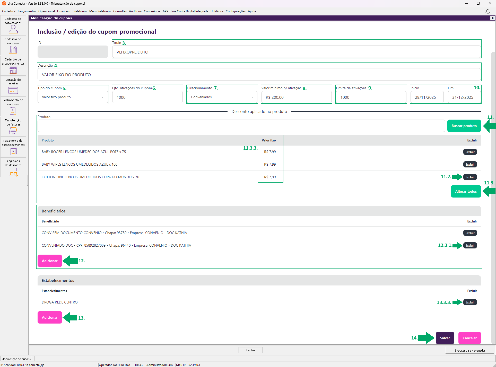The width and height of the screenshot is (496, 367).
Task: Click the Alterar todos button
Action: click(466, 191)
